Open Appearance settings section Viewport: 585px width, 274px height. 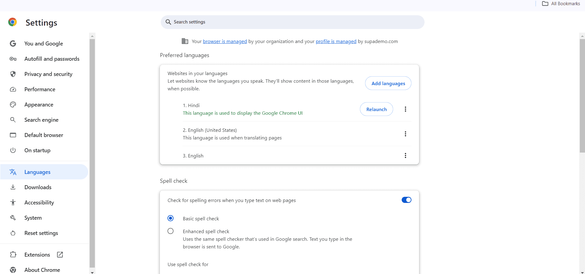(x=44, y=104)
